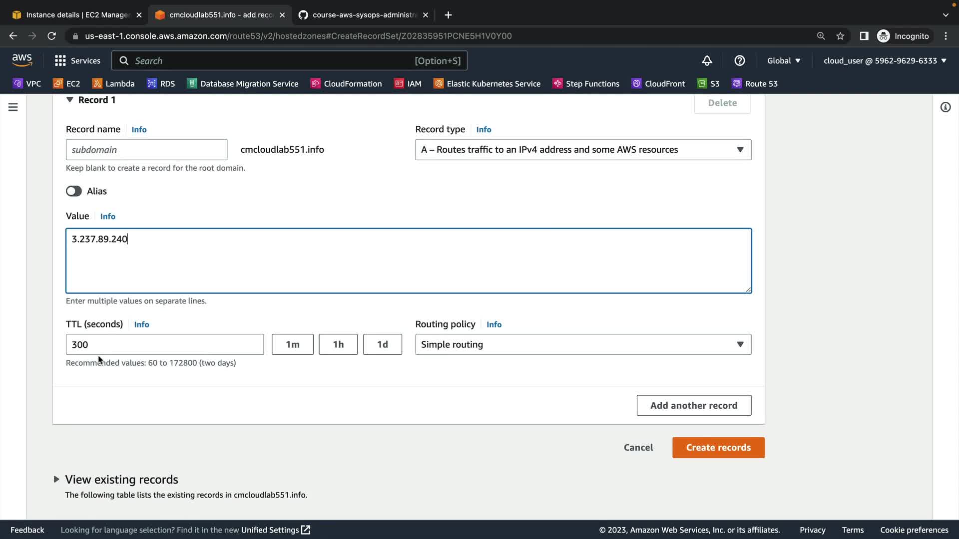Screen dimensions: 959x539
Task: Click the AWS logo home icon
Action: tap(22, 60)
